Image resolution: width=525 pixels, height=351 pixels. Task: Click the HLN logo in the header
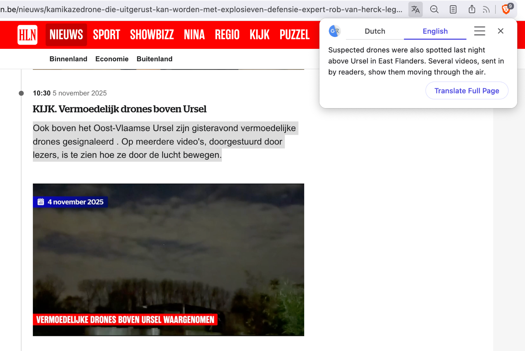tap(27, 35)
